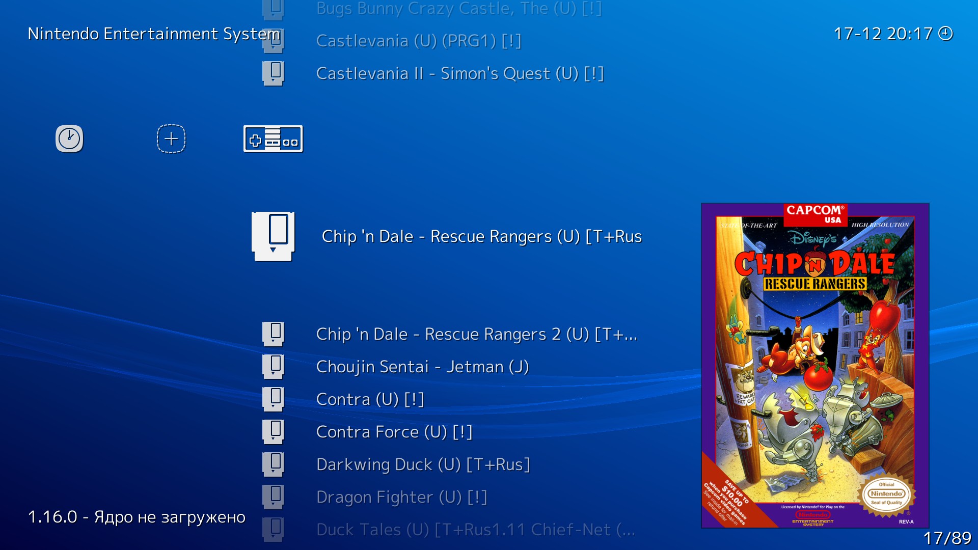Select the NES controller playlist icon

(273, 139)
